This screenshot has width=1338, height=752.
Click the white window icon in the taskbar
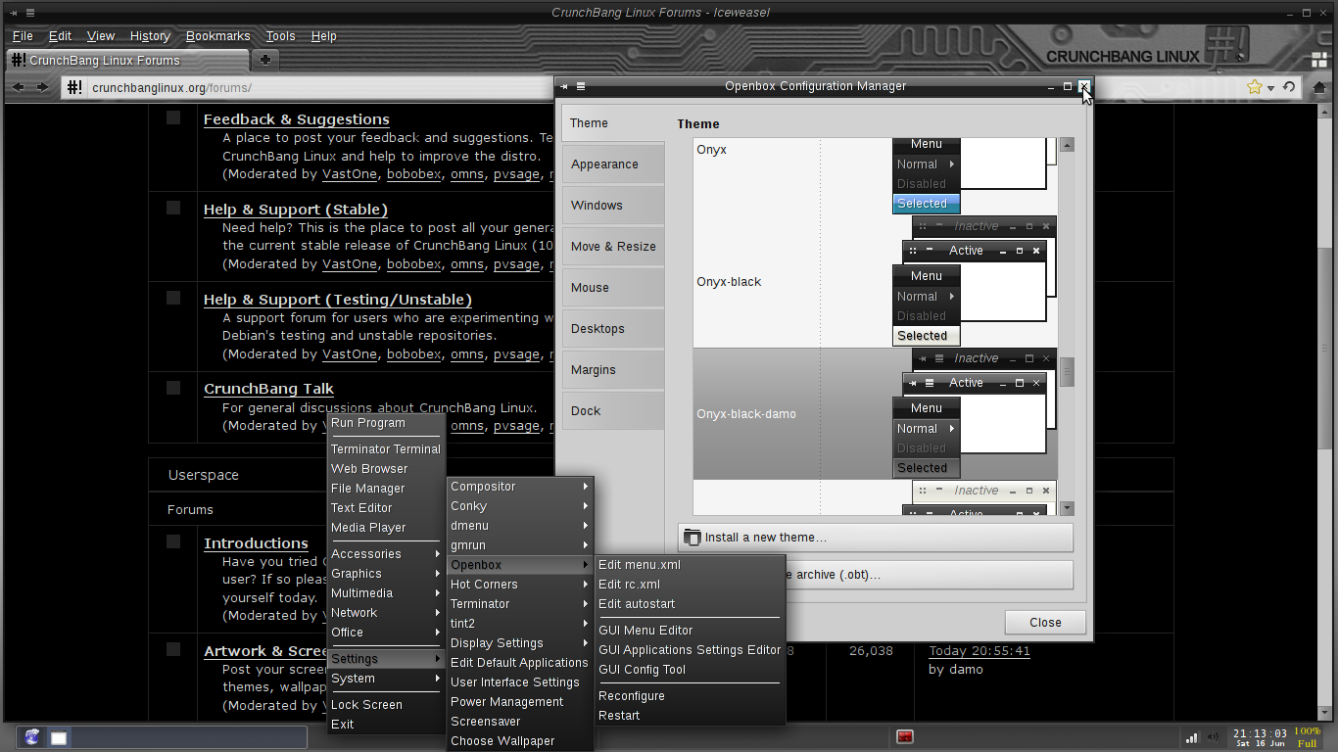pyautogui.click(x=59, y=738)
